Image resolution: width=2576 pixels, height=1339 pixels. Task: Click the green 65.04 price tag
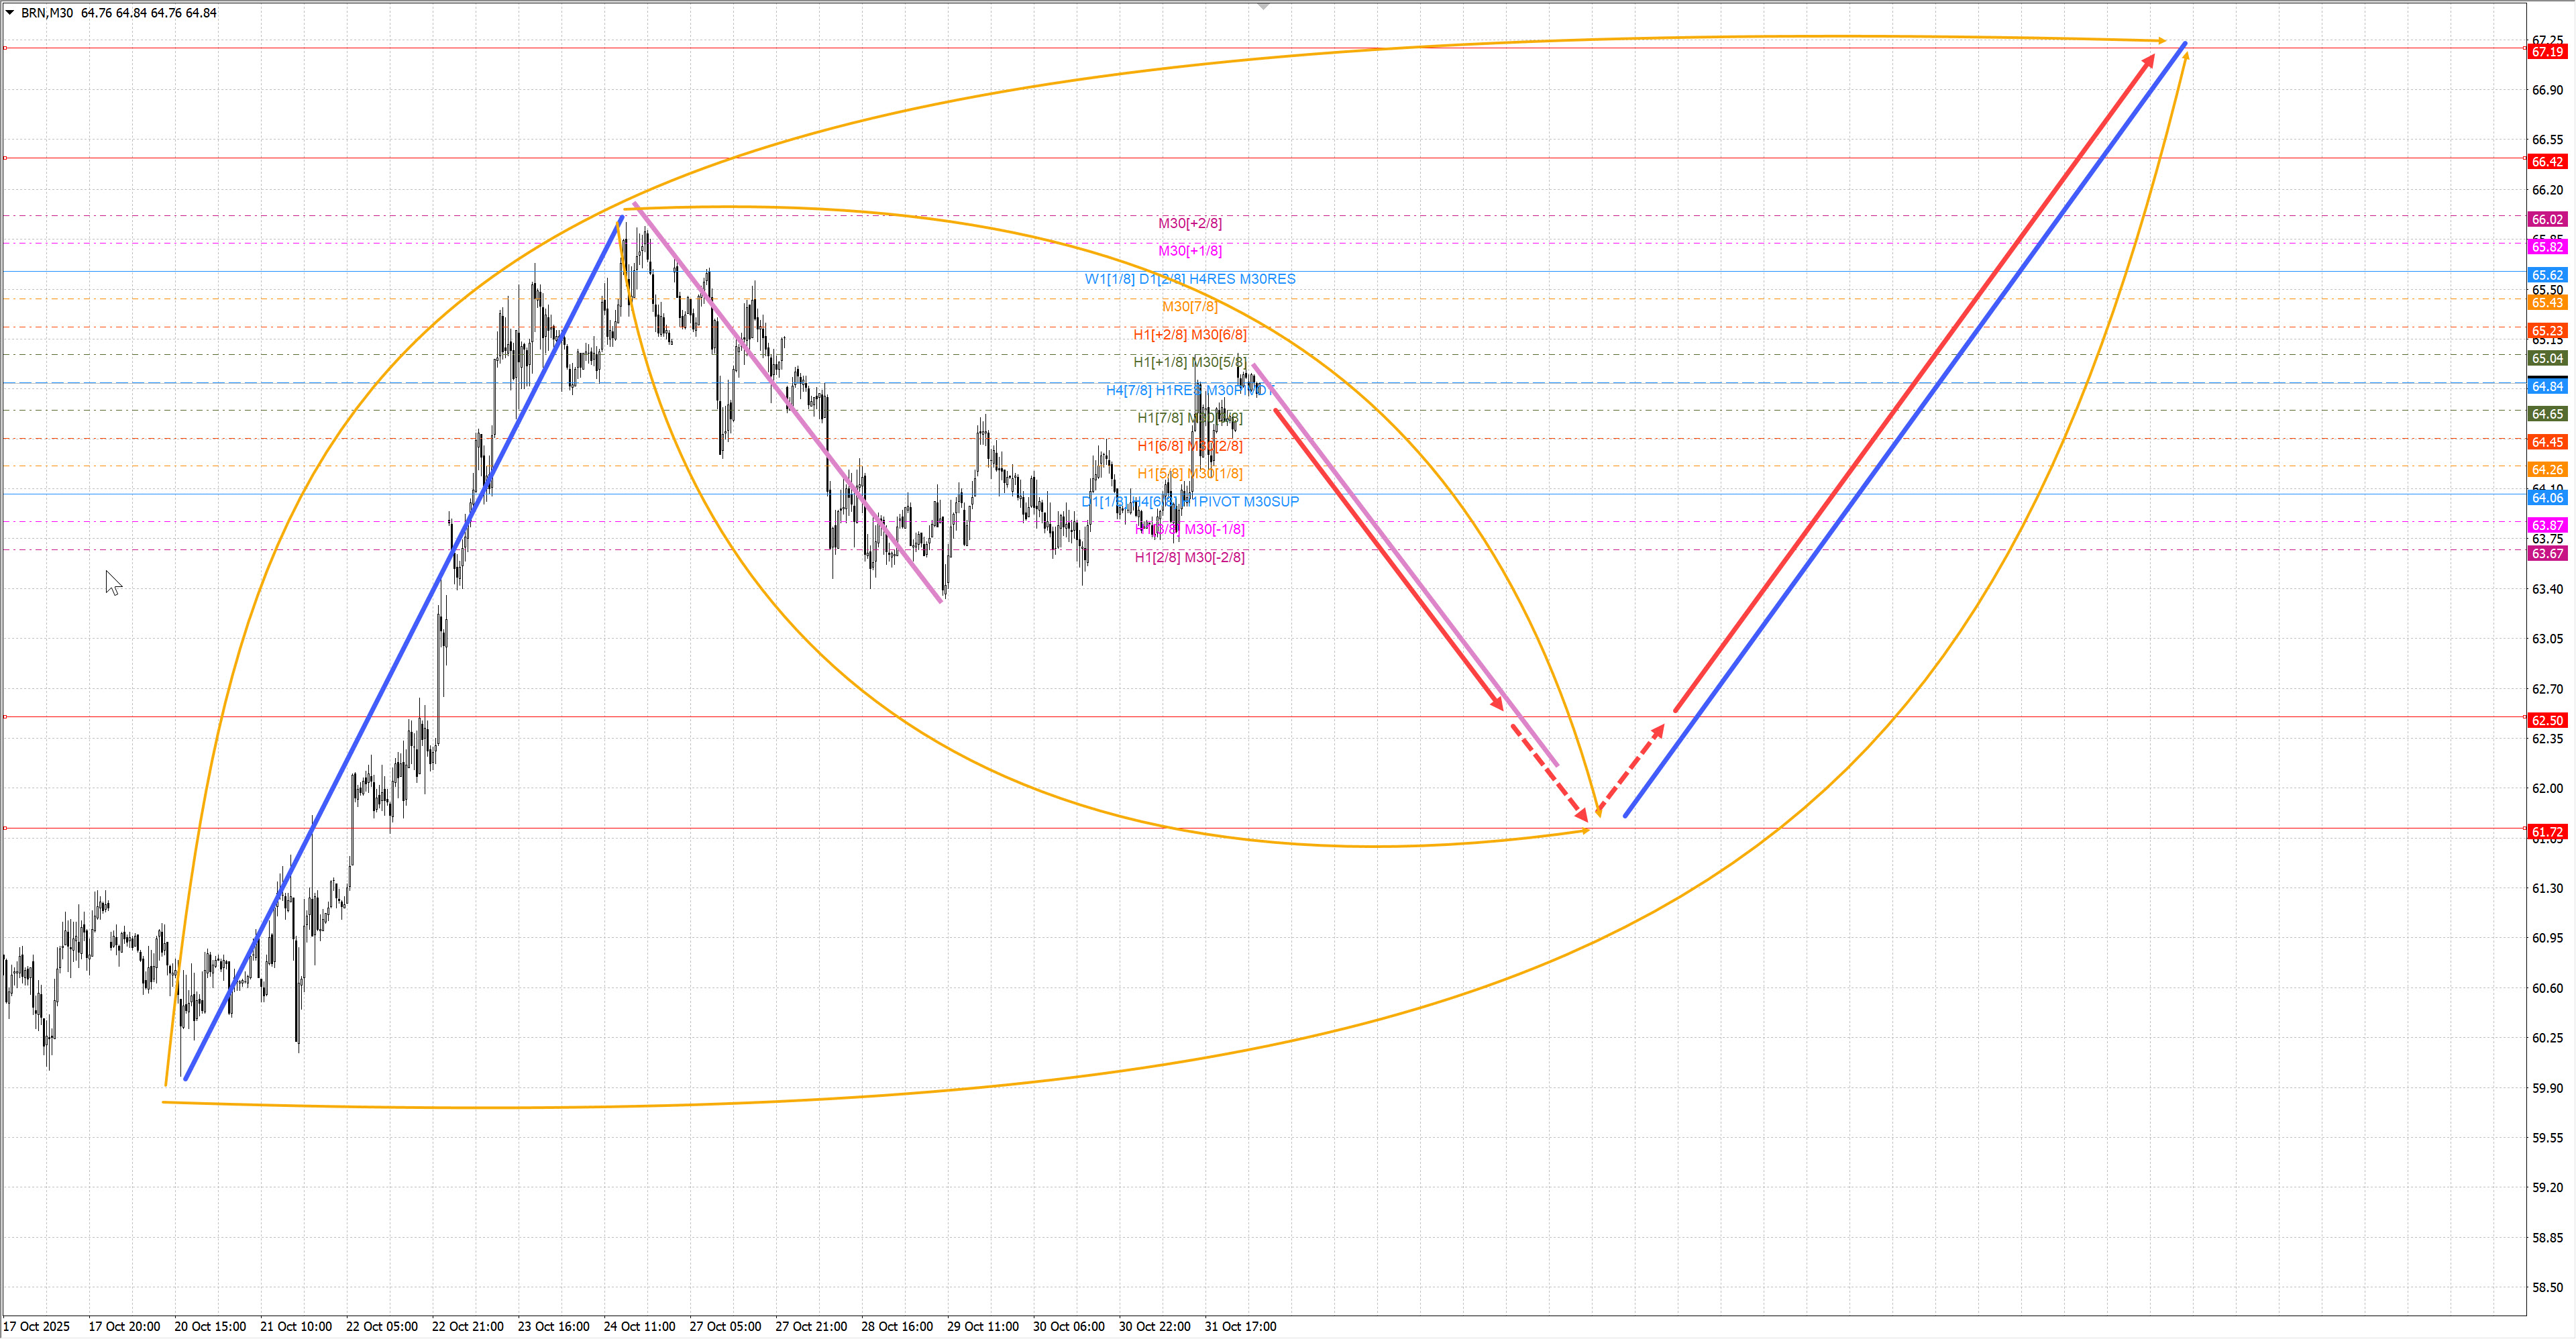tap(2547, 359)
